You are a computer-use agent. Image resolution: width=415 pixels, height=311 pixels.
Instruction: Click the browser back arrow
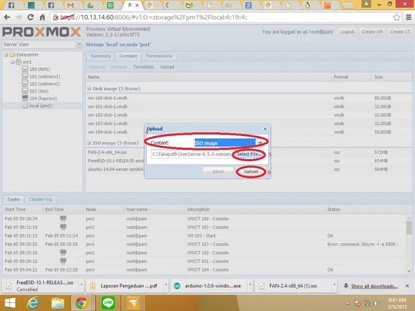coord(7,17)
